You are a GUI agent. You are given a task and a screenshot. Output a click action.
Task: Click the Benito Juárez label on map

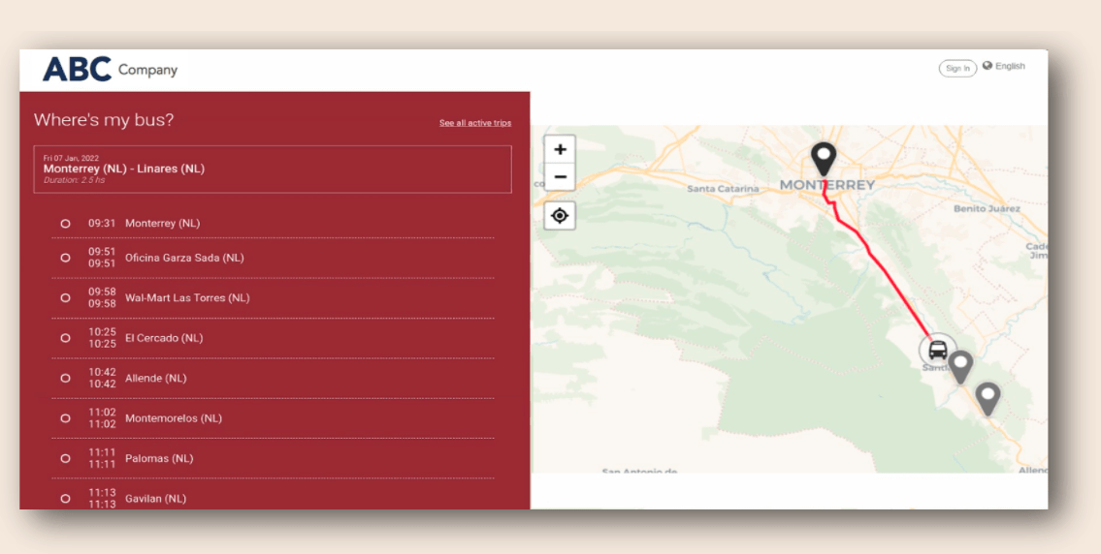coord(988,209)
